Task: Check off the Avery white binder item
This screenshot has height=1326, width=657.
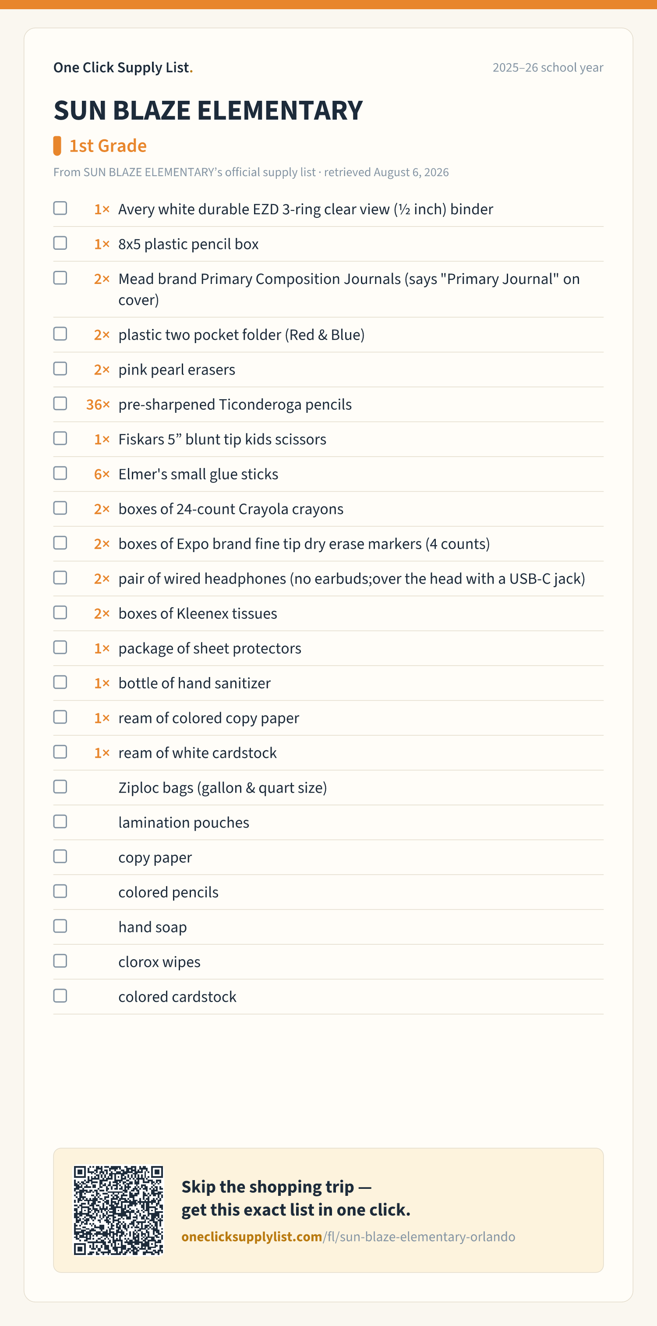Action: tap(60, 208)
